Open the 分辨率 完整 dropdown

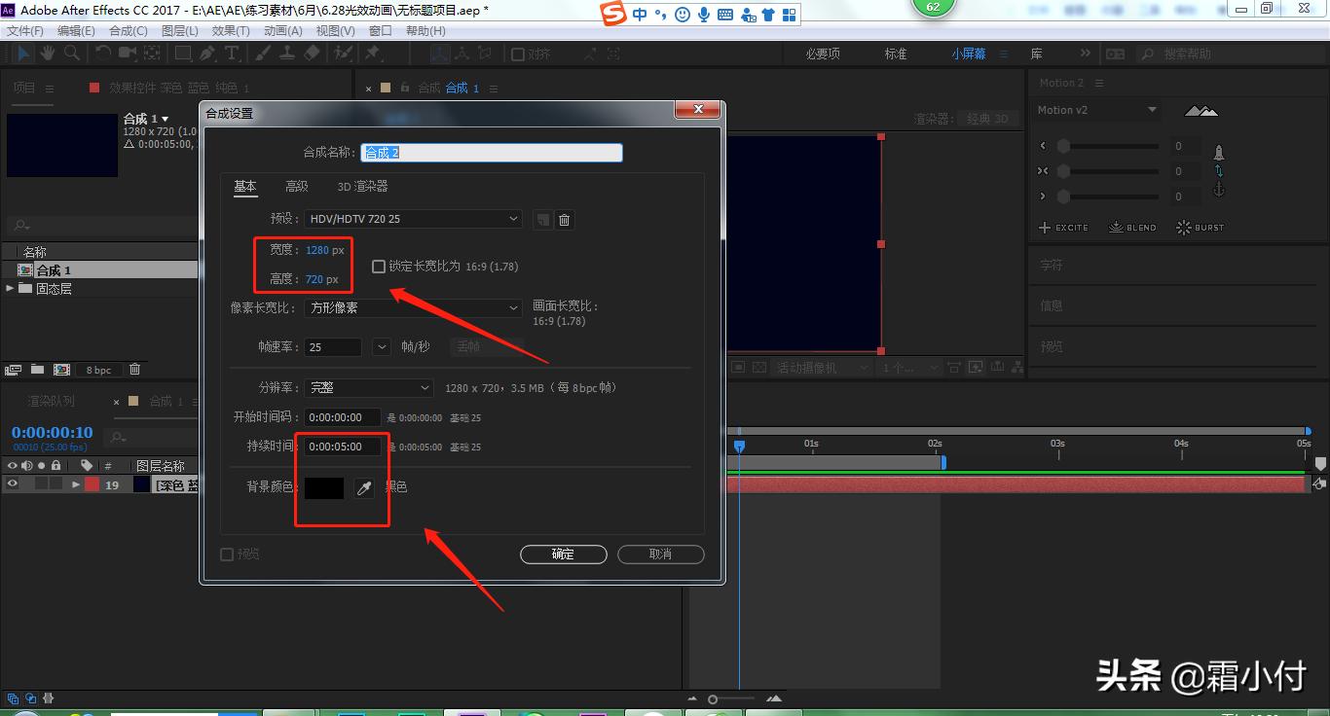point(368,387)
